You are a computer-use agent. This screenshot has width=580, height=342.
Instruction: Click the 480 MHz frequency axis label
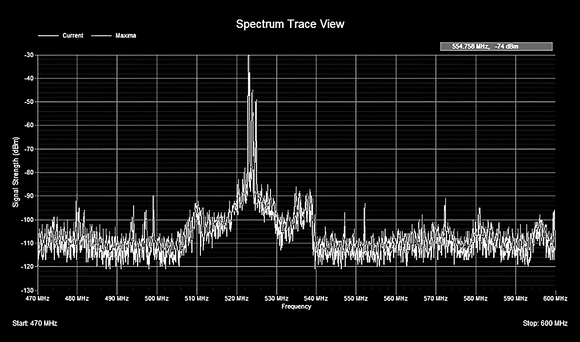77,298
